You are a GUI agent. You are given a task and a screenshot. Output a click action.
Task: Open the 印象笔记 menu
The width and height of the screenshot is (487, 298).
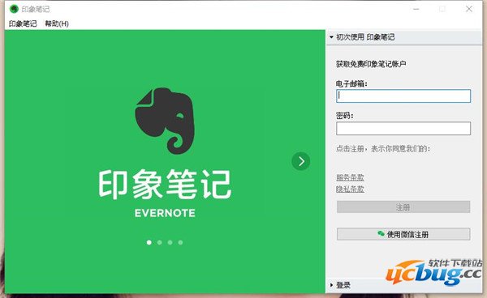(x=23, y=23)
